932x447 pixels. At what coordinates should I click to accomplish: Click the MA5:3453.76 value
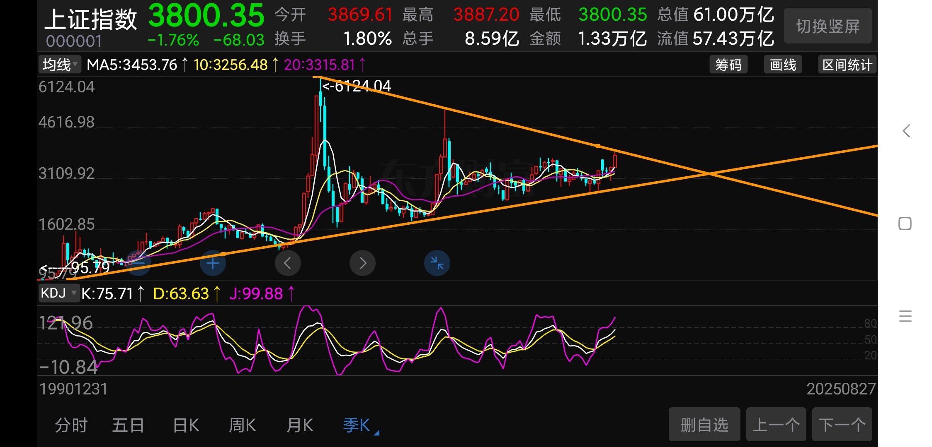(132, 65)
